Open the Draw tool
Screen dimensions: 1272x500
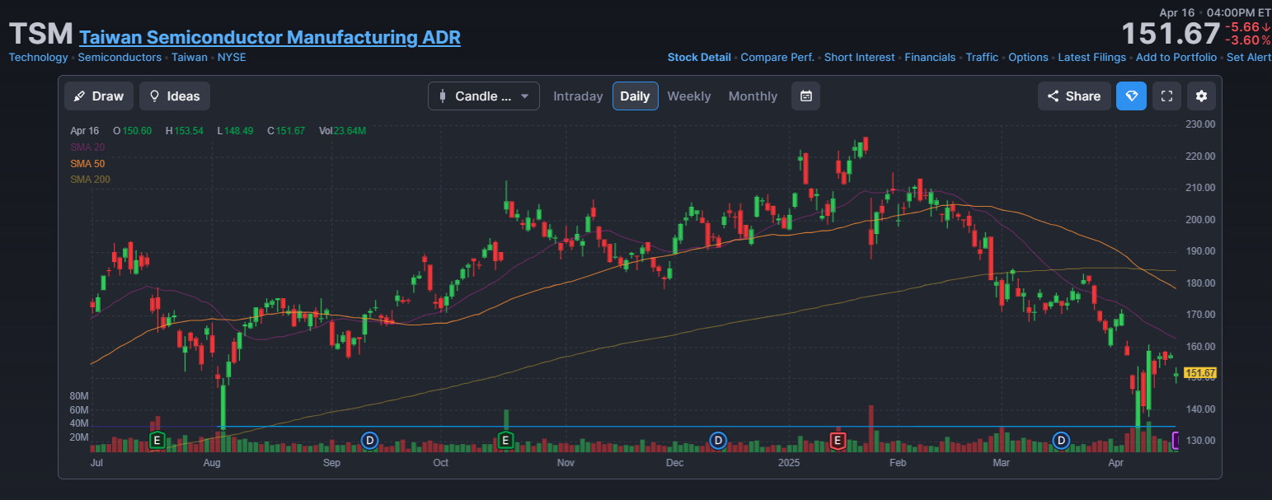99,96
